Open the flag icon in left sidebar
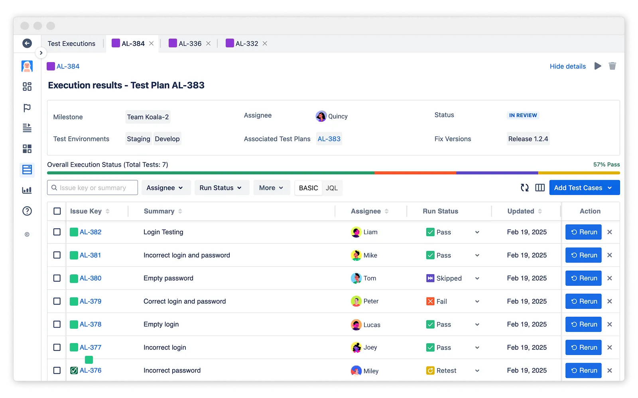This screenshot has height=398, width=638. tap(27, 108)
